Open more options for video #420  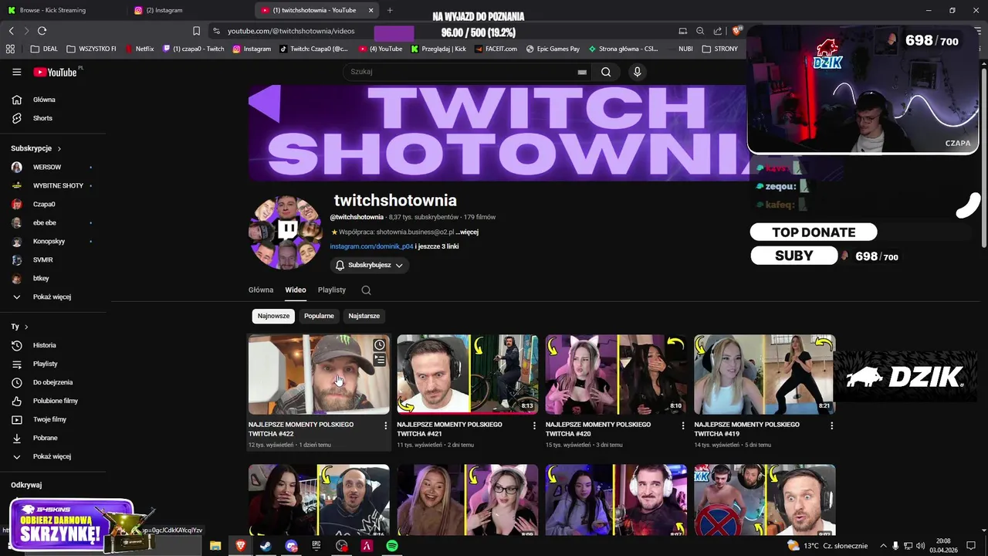(x=682, y=425)
